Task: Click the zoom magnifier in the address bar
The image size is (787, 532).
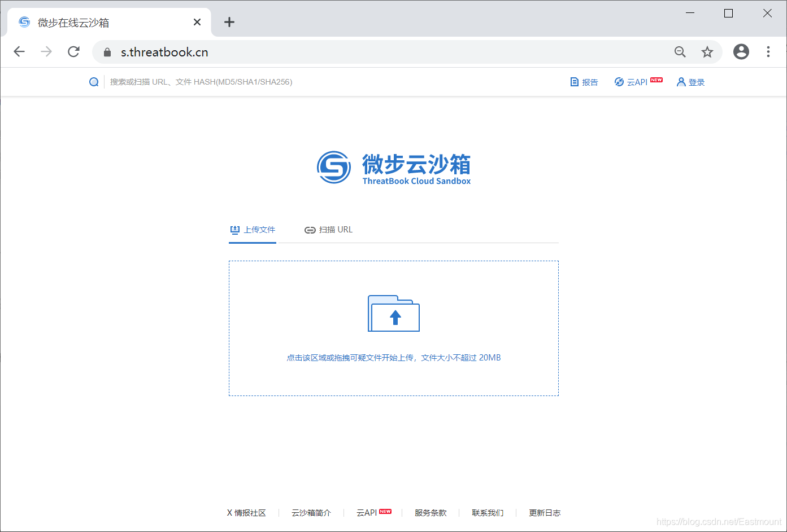Action: (x=680, y=51)
